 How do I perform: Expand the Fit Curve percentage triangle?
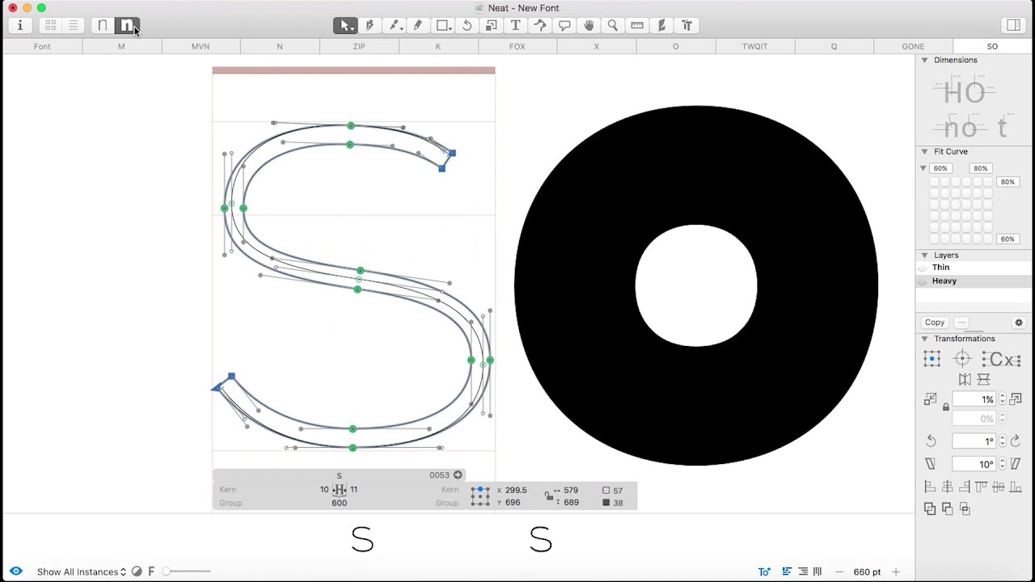tap(923, 168)
